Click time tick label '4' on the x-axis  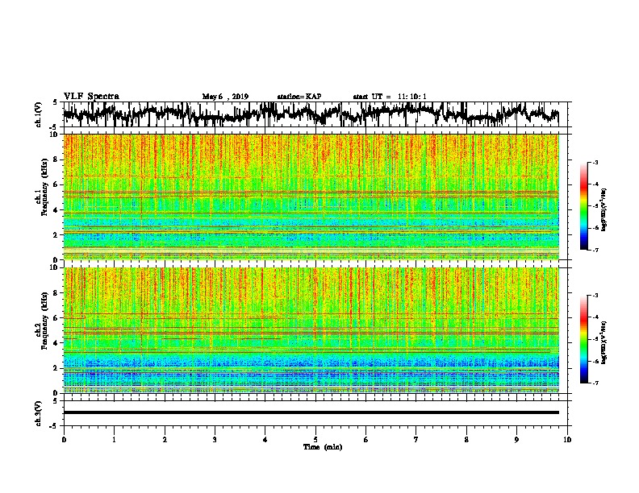point(265,440)
